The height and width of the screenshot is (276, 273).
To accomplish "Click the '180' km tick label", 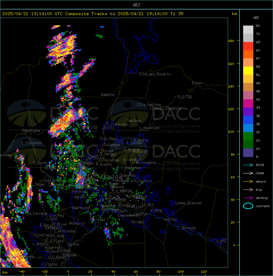I will [231, 41].
